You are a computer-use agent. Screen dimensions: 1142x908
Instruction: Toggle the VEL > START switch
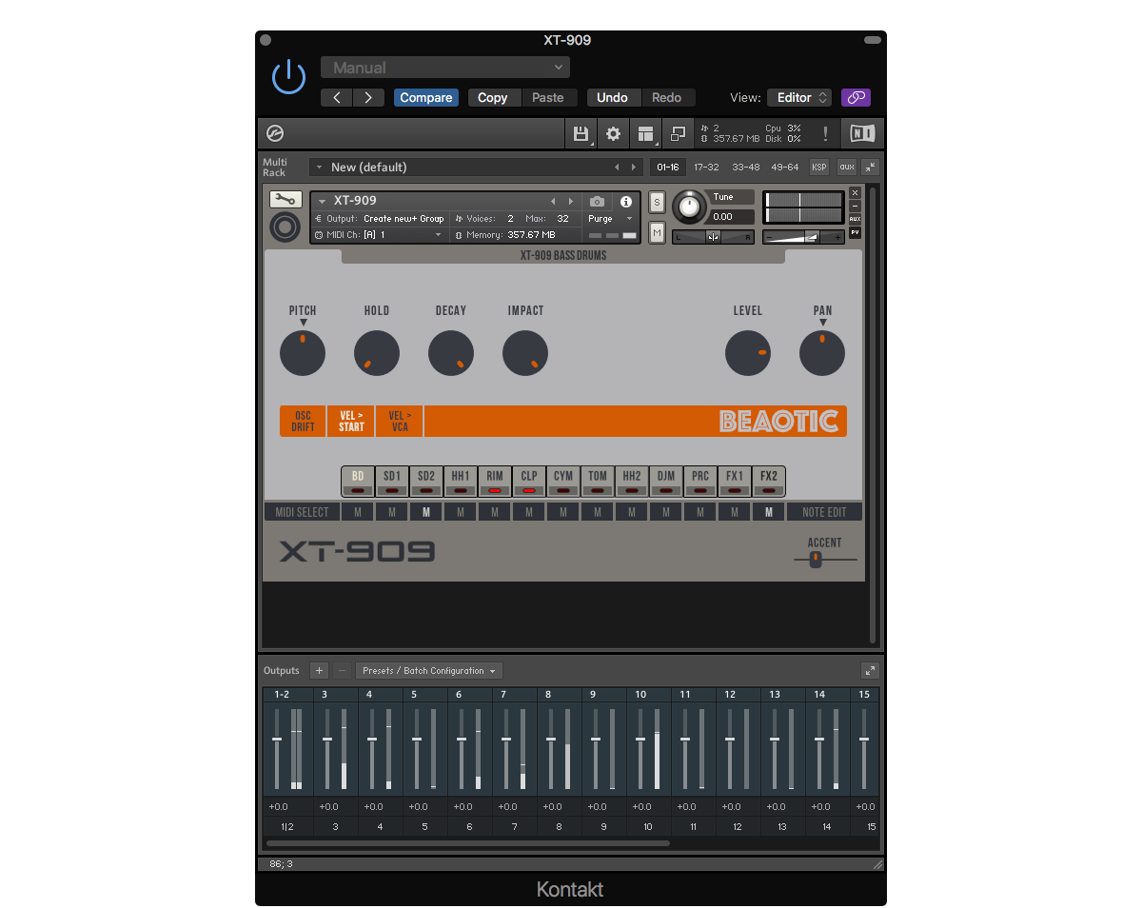pyautogui.click(x=351, y=422)
